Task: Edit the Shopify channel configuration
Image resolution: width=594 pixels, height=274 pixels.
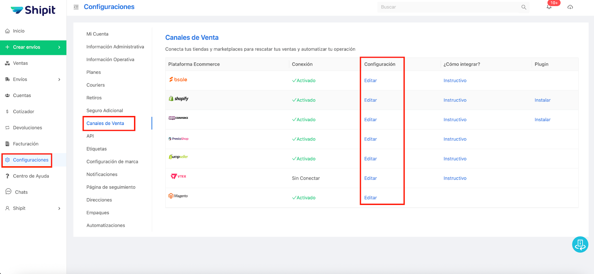Action: pos(370,100)
